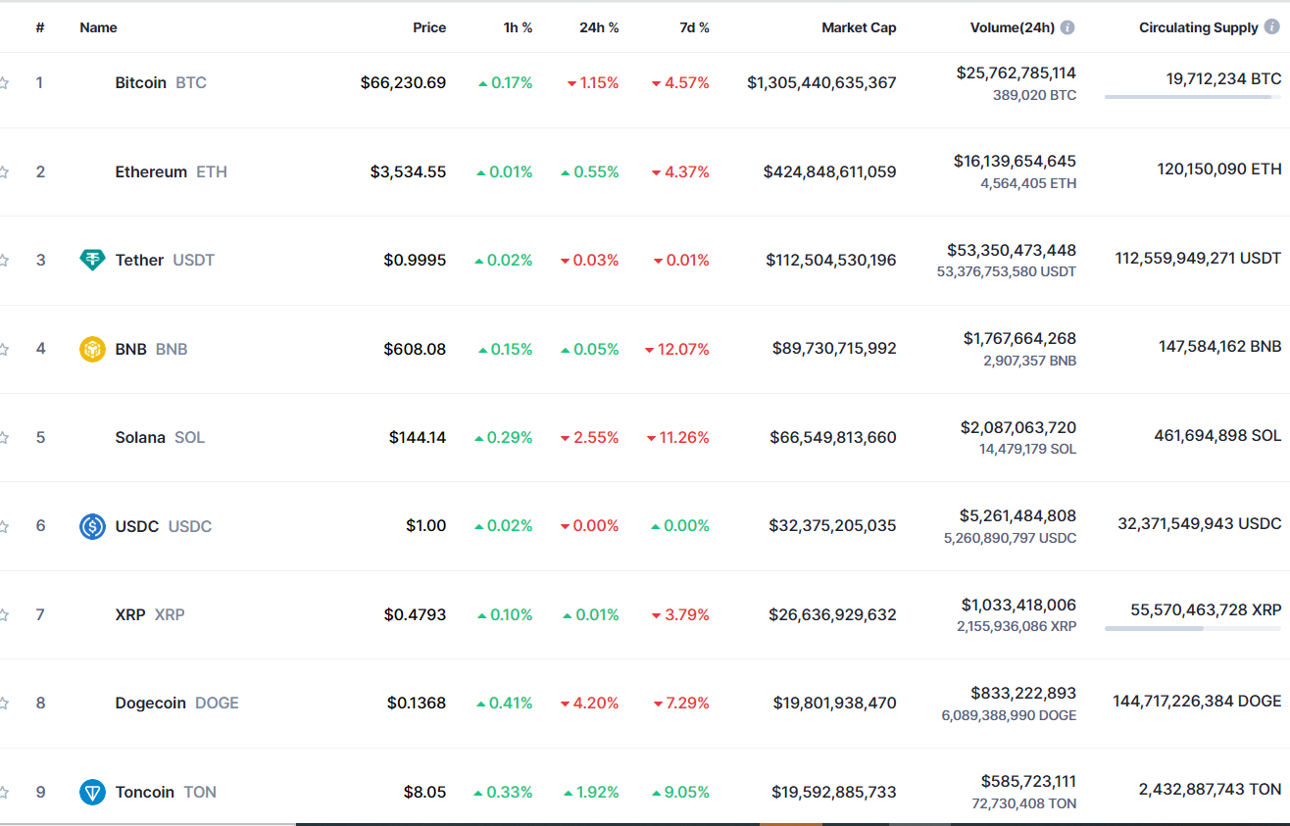Sort by the Name column header
This screenshot has width=1290, height=826.
pyautogui.click(x=98, y=27)
